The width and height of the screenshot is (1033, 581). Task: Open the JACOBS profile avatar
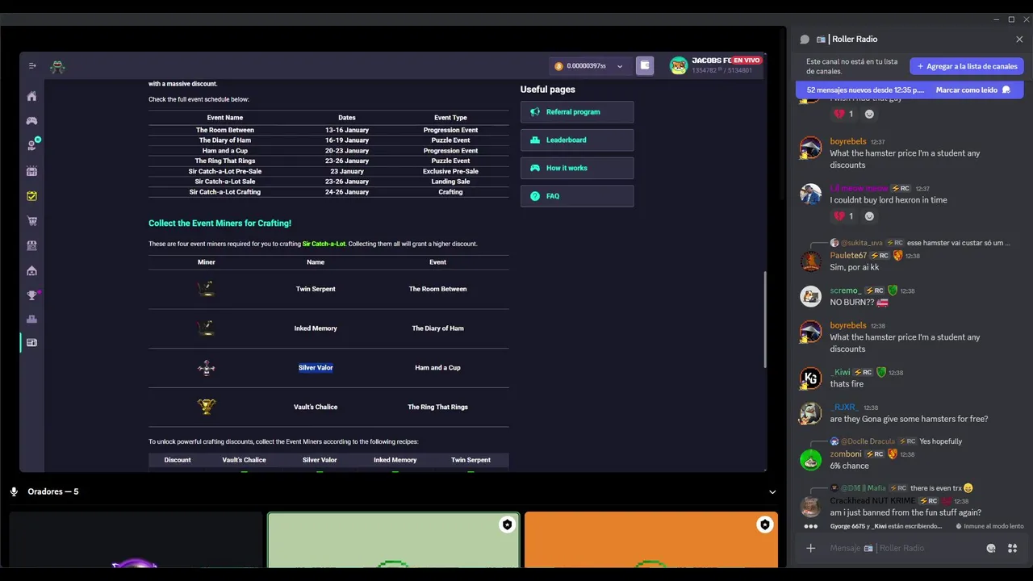[679, 66]
